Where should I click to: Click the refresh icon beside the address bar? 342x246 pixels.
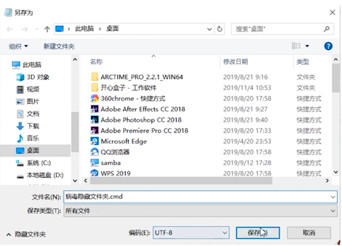coord(219,28)
